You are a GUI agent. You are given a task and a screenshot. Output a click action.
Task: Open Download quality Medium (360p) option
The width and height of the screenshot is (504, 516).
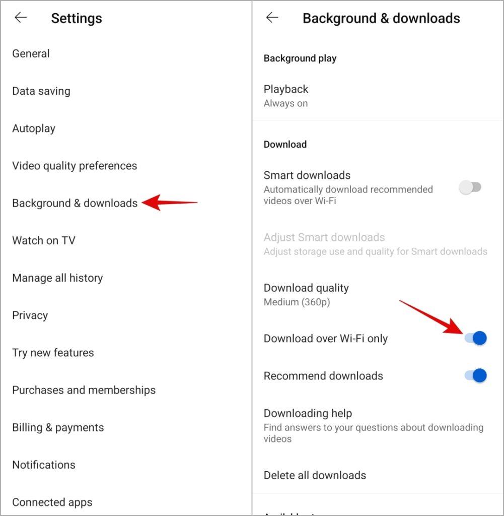point(378,294)
